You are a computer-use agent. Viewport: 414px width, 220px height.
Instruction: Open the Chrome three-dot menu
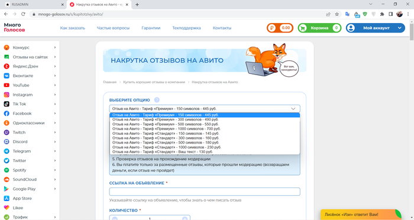[409, 14]
